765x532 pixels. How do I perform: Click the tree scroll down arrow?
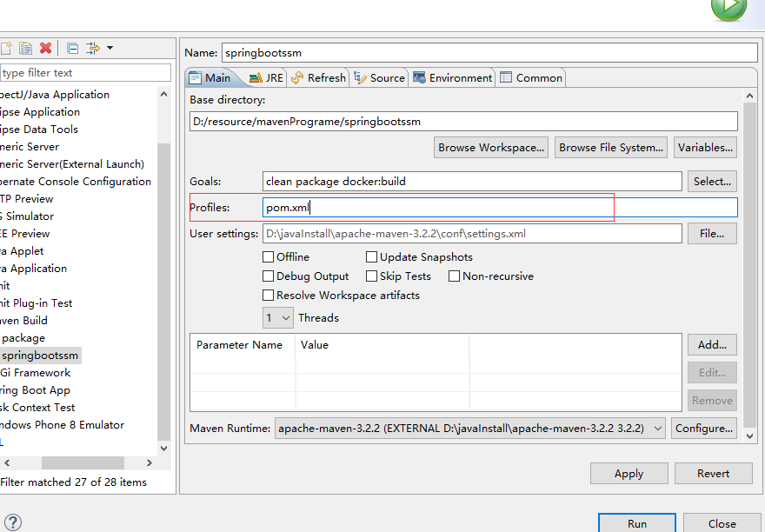pos(164,448)
